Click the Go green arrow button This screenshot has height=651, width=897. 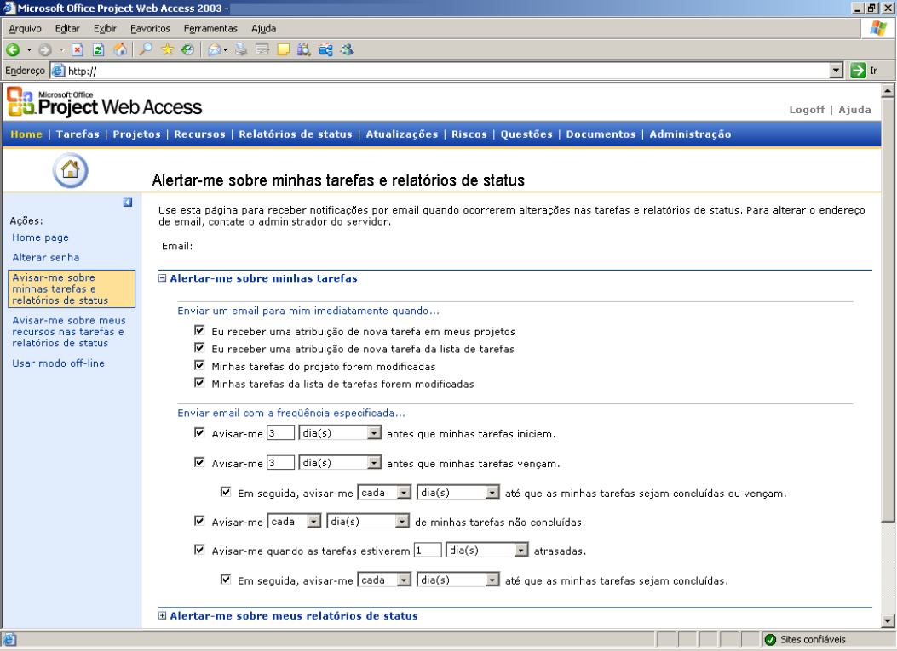tap(858, 71)
